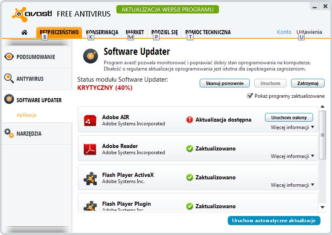The image size is (332, 235).
Task: Click Uruchom automatyczne aktualizacje button
Action: (274, 221)
